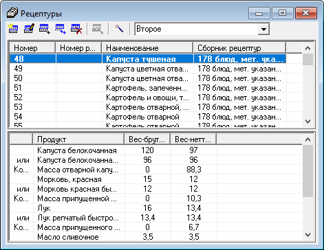Close the Рецептуры window
The height and width of the screenshot is (250, 324).
(x=306, y=13)
